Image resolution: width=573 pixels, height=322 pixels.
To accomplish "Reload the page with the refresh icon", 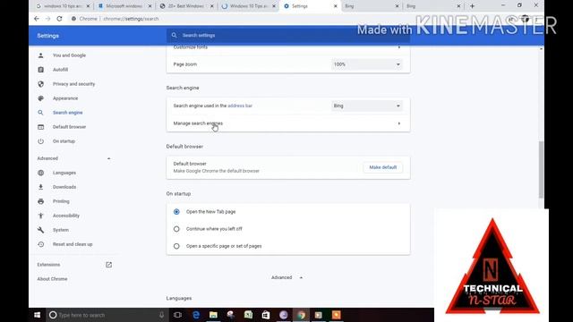I will [x=59, y=19].
